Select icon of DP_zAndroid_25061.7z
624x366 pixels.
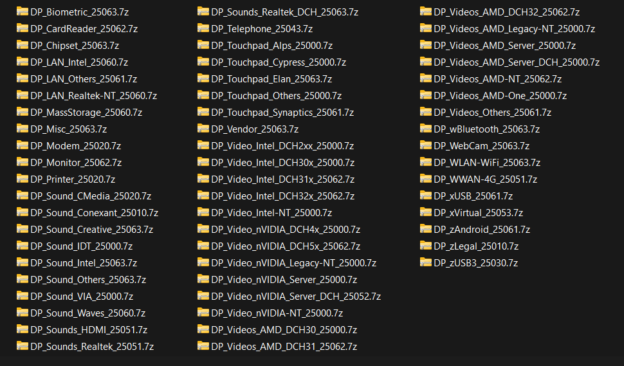click(x=426, y=228)
